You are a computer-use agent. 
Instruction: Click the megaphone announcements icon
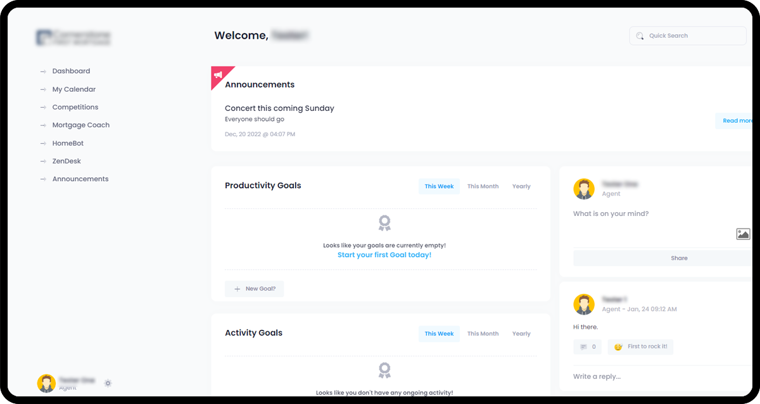tap(218, 74)
